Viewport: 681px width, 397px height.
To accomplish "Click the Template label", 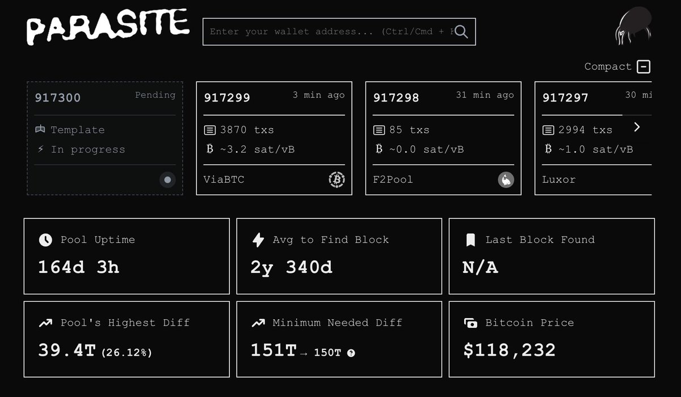I will 78,130.
